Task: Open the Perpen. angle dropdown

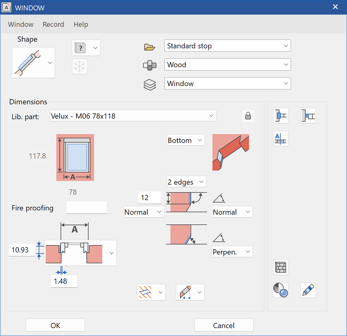Action: (x=232, y=251)
